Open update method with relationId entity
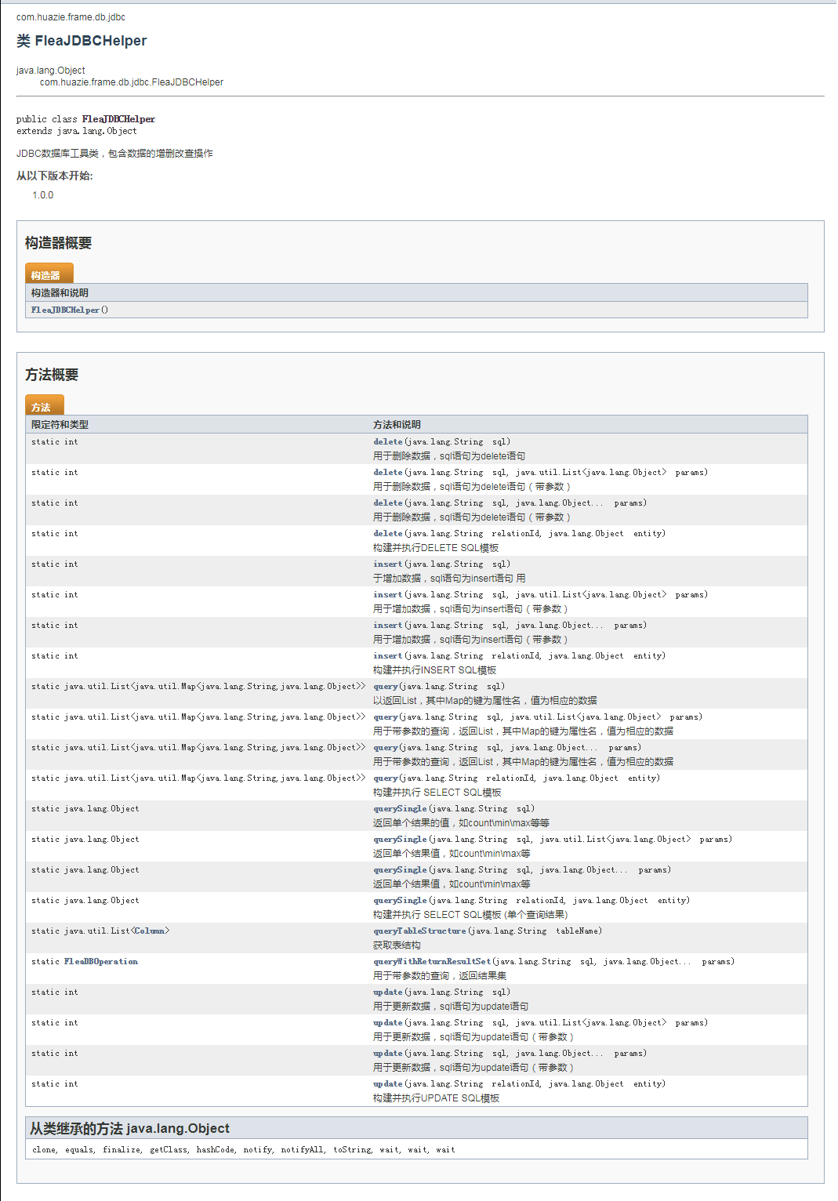 [x=388, y=1083]
